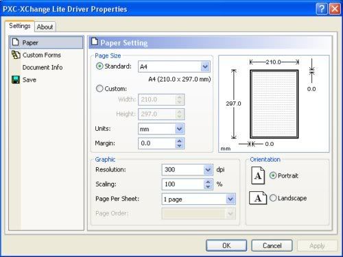The width and height of the screenshot is (343, 257).
Task: Choose Portrait orientation
Action: [x=273, y=175]
